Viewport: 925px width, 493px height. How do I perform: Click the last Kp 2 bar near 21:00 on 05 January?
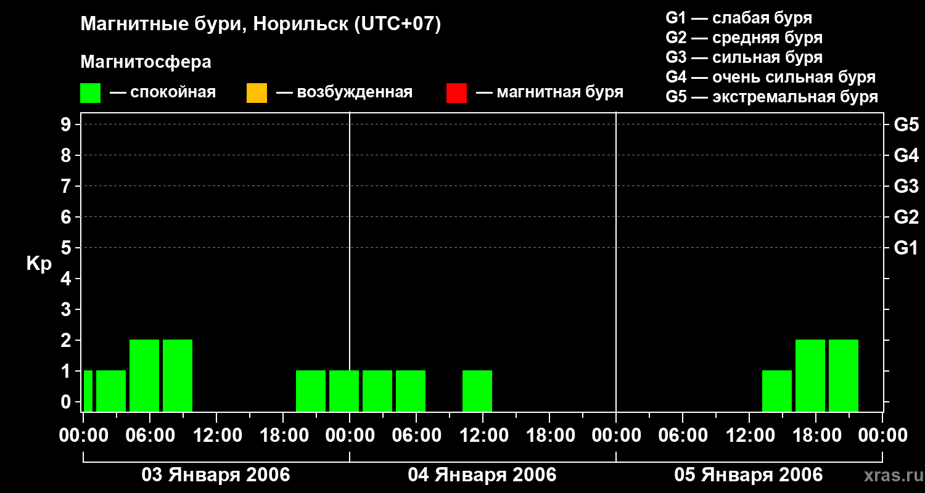844,375
